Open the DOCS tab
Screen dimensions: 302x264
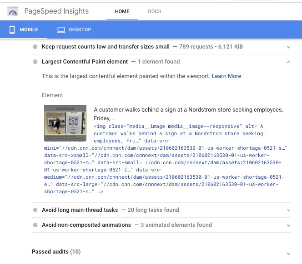point(155,11)
